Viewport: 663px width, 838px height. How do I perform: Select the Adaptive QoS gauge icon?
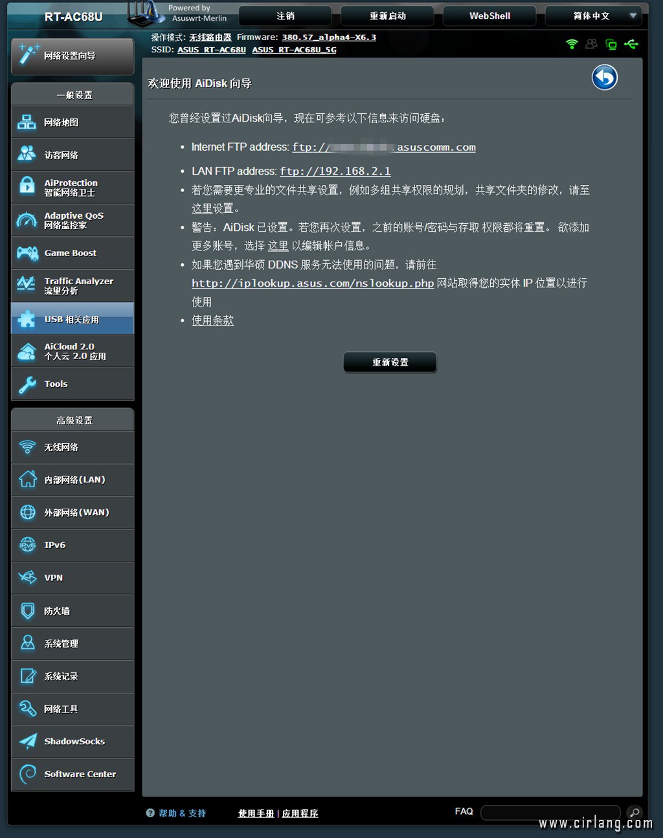click(27, 220)
